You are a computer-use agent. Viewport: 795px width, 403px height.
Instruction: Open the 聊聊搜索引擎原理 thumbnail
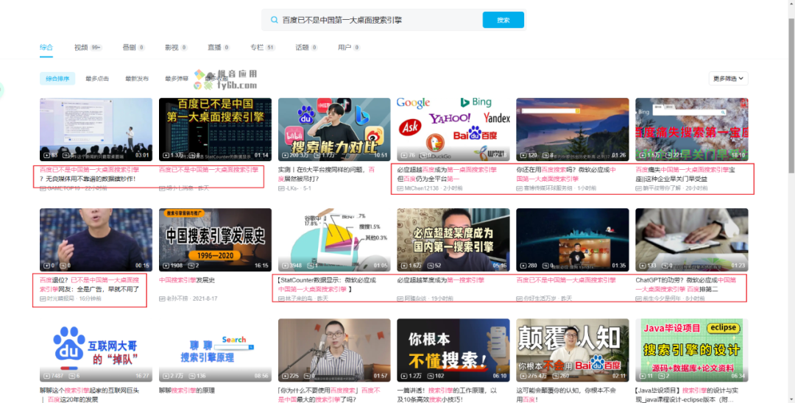pyautogui.click(x=215, y=350)
